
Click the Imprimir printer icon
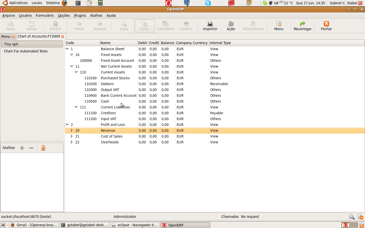click(x=210, y=24)
